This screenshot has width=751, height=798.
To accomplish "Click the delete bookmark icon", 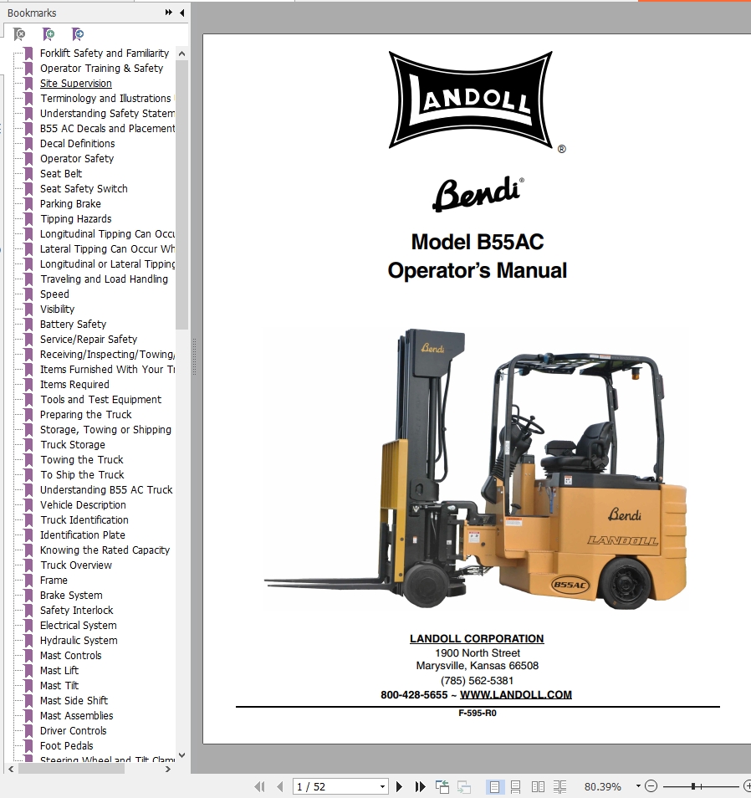I will point(19,34).
